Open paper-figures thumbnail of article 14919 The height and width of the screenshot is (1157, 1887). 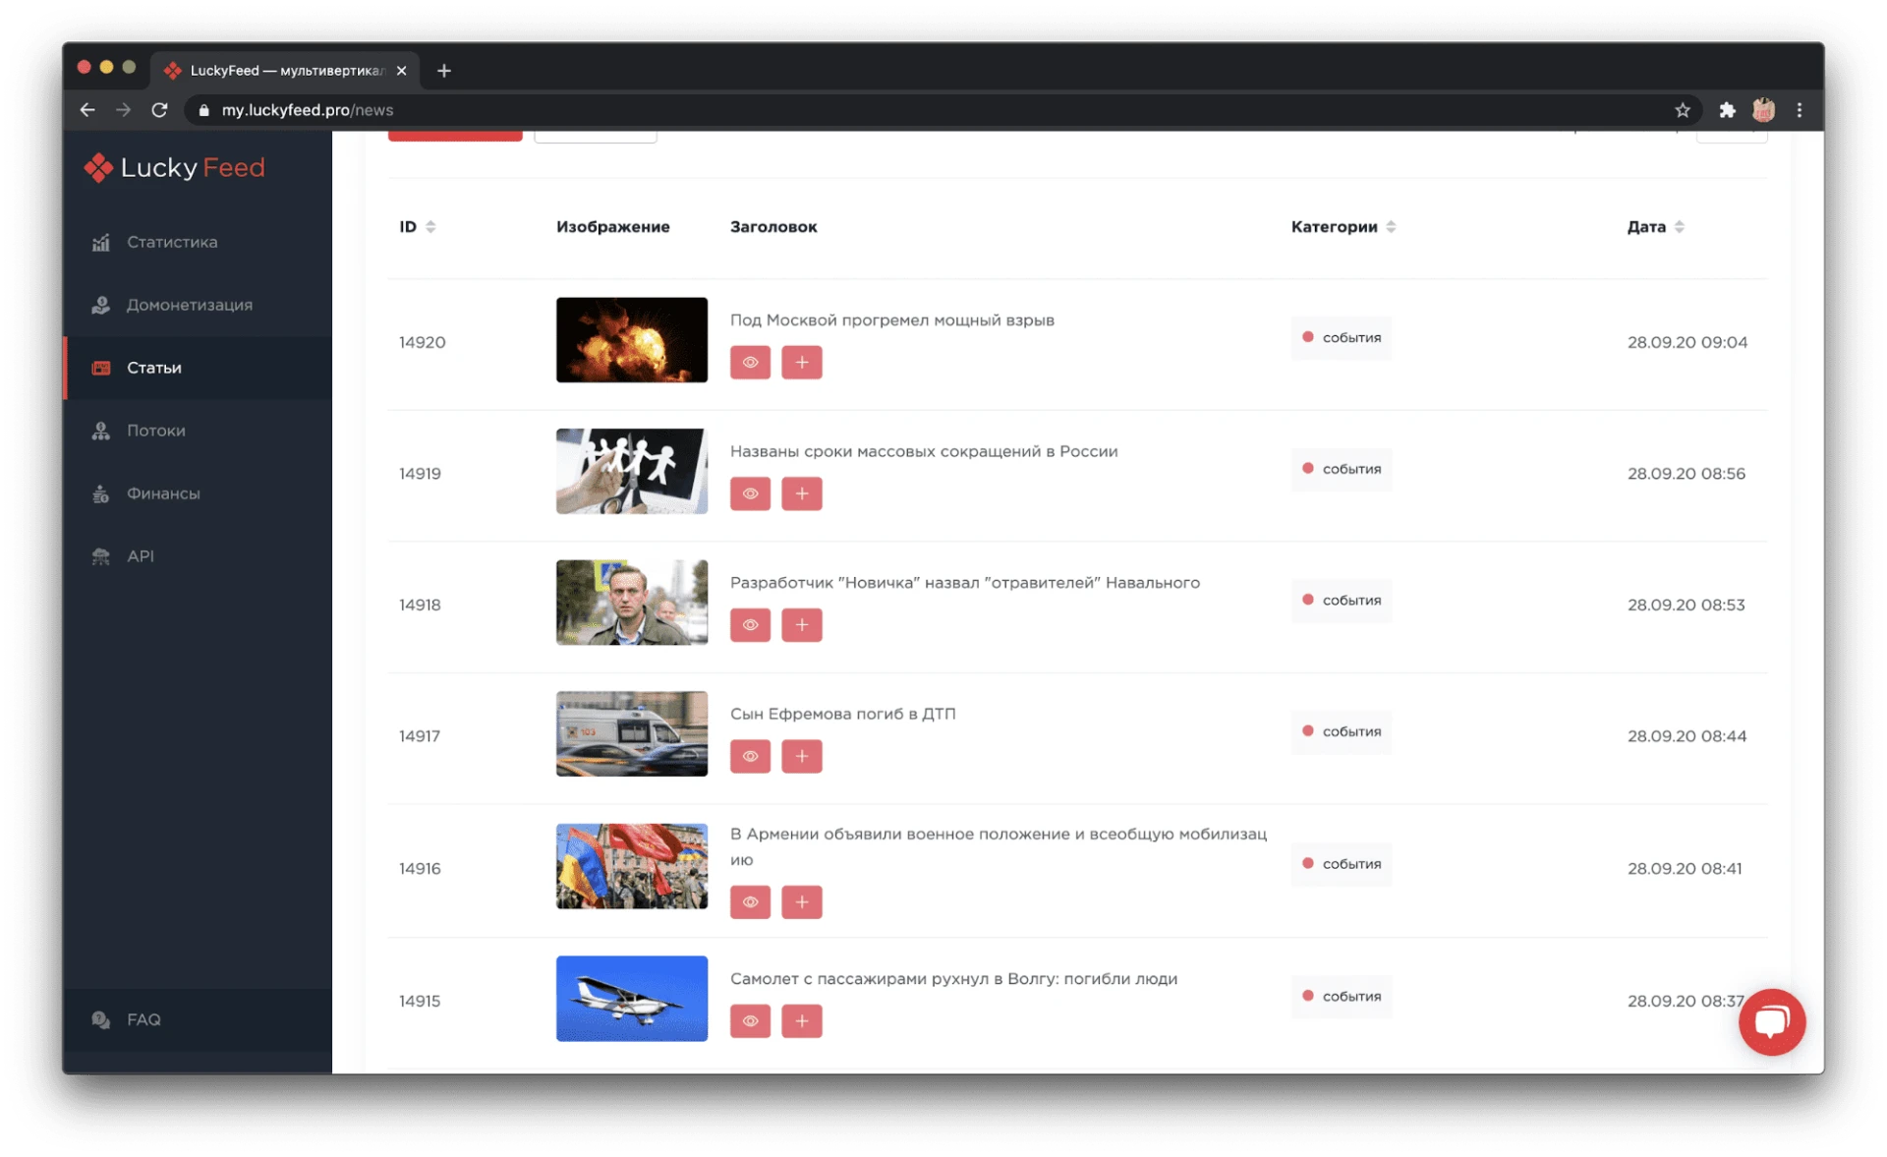(632, 471)
